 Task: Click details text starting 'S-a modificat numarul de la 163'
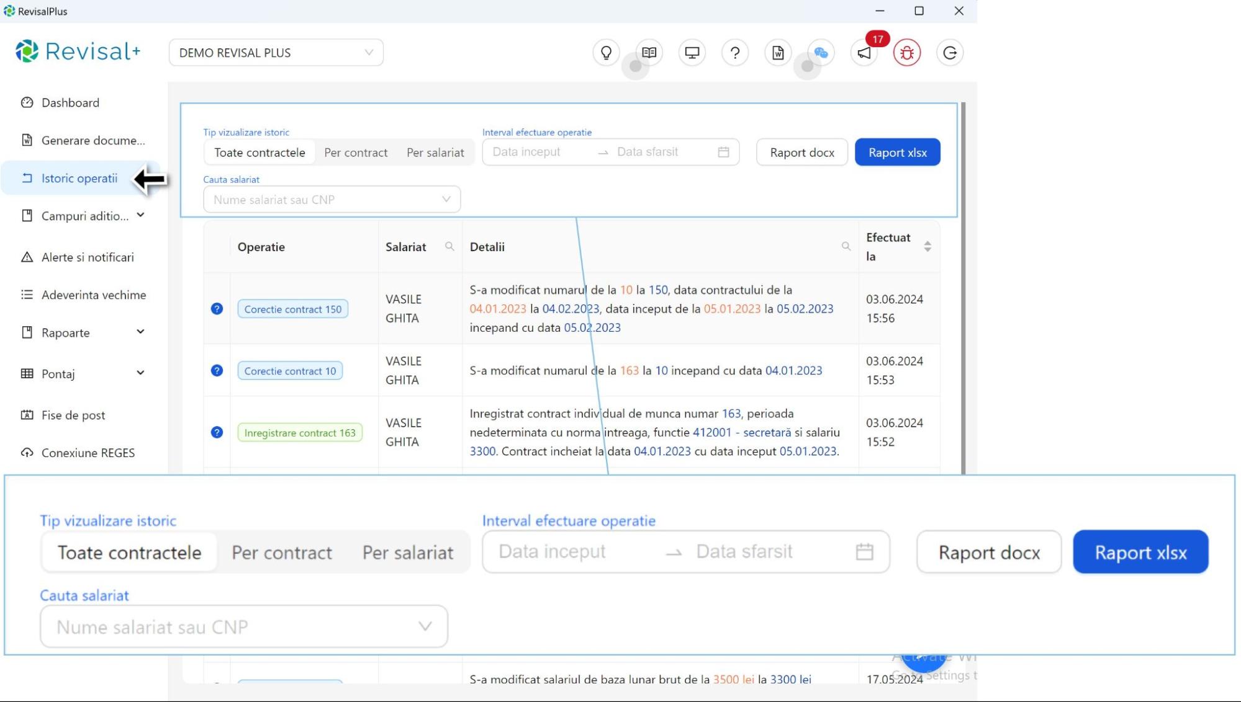pyautogui.click(x=646, y=370)
